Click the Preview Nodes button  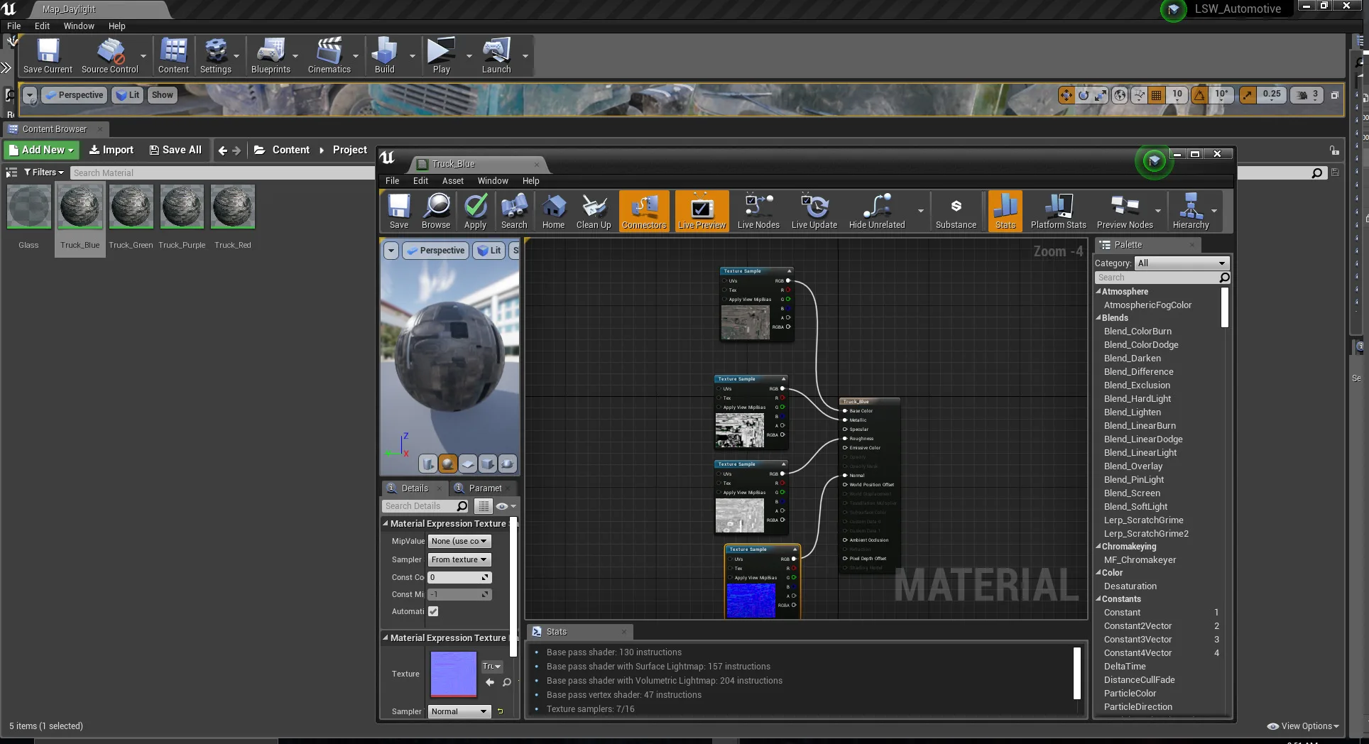1125,211
